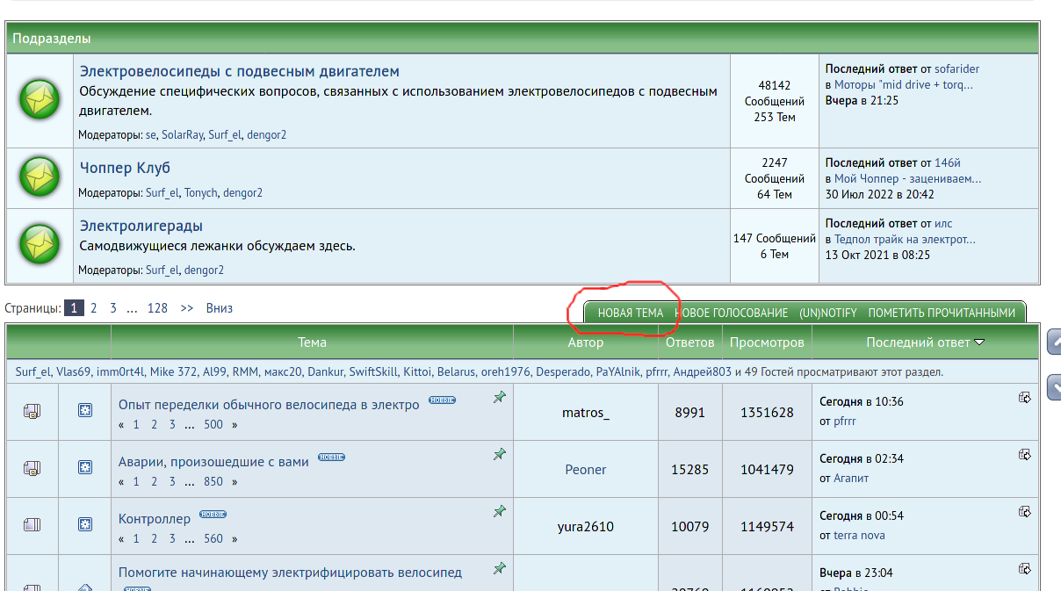The image size is (1061, 591).
Task: Sort by Просмотров column header
Action: 767,342
